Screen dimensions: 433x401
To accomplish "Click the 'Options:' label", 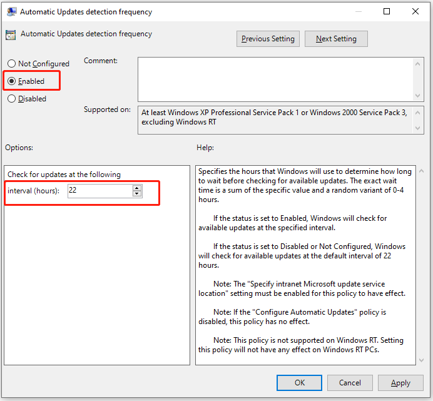I will click(19, 148).
